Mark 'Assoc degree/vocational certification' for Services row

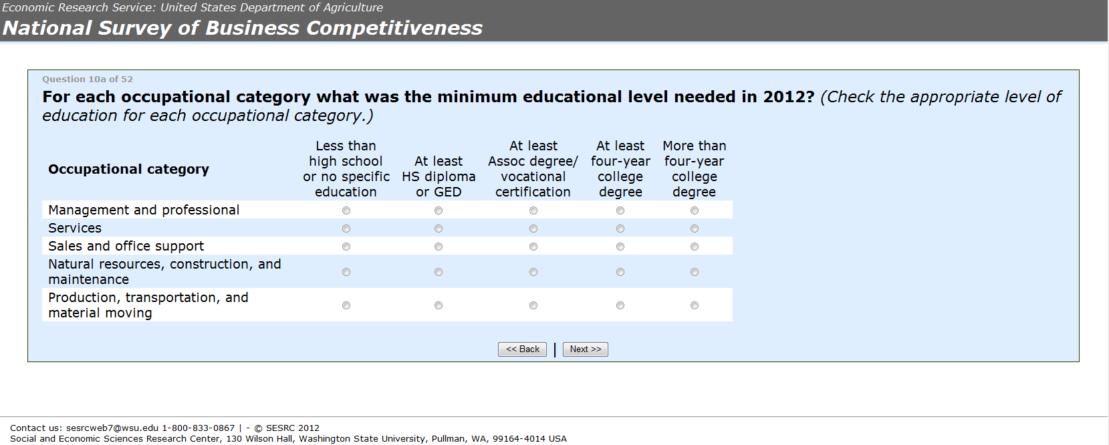click(x=533, y=229)
